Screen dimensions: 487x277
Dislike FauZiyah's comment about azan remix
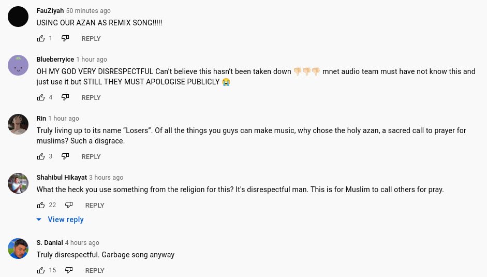point(65,38)
